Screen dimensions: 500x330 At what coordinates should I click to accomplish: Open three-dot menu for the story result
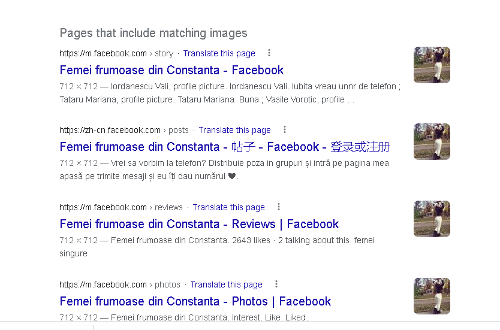point(269,53)
